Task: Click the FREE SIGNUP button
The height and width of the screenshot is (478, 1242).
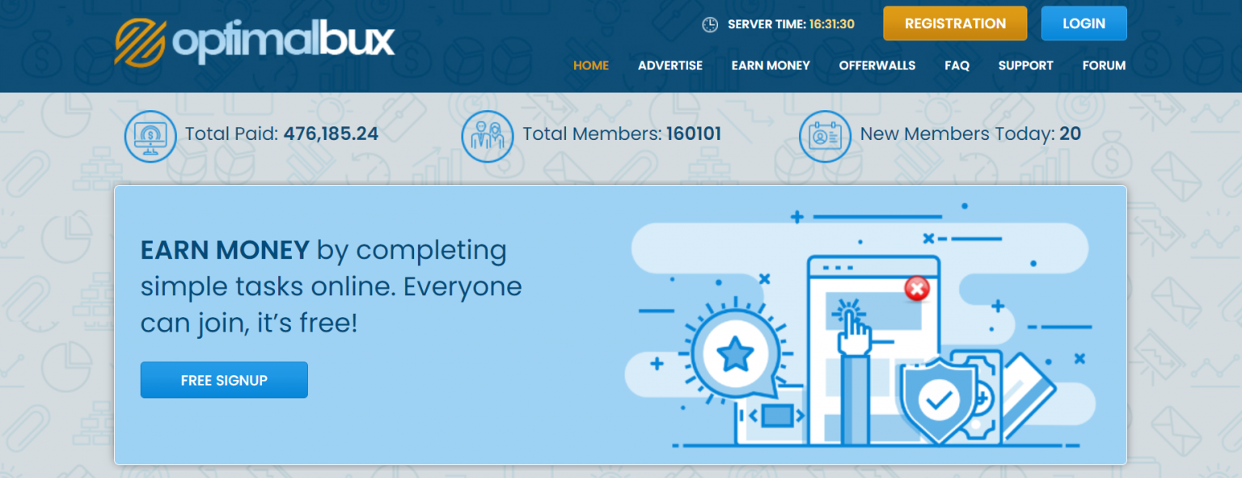Action: tap(224, 379)
